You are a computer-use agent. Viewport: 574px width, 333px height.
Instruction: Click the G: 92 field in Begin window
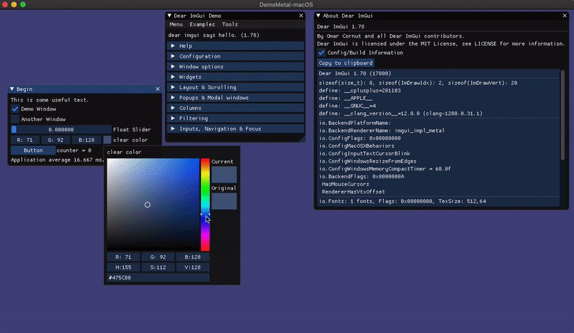55,140
